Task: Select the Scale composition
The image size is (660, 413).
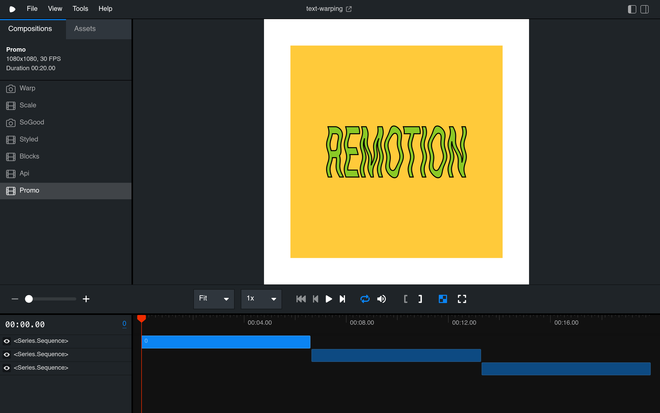Action: point(66,105)
